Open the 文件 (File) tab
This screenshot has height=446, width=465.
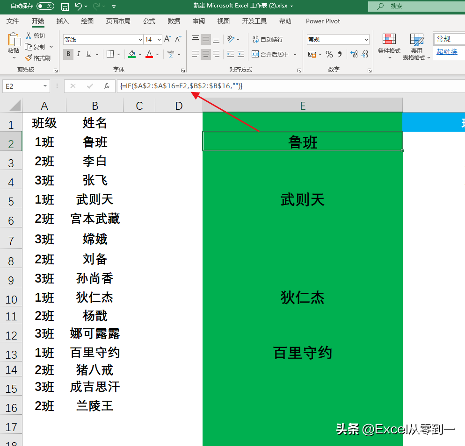coord(13,21)
